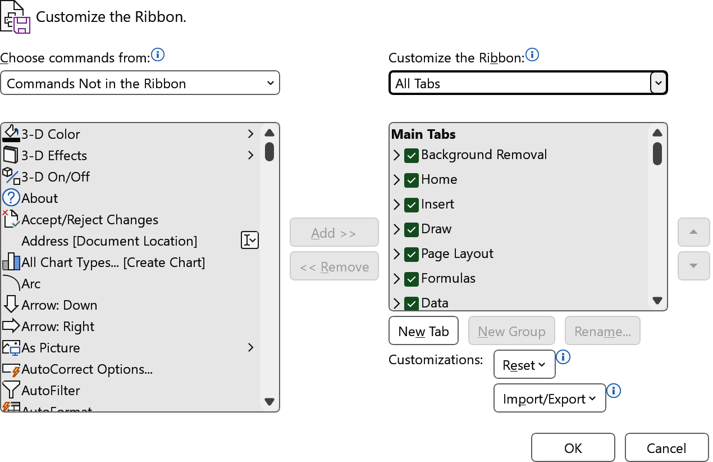
Task: Select the Insert tab entry in list
Action: pos(437,204)
